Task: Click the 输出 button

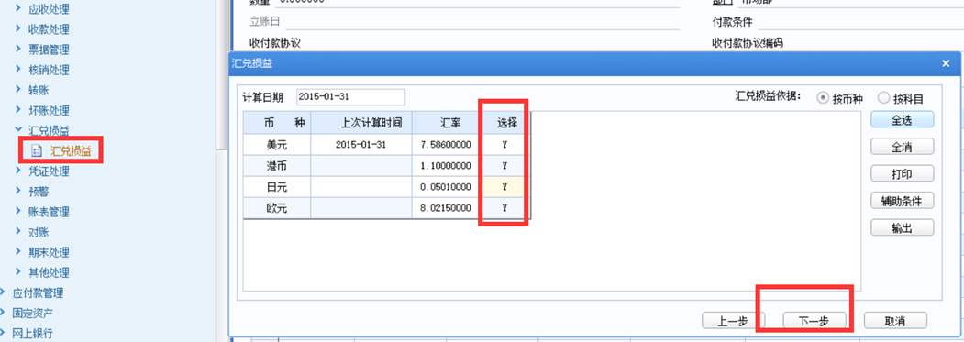Action: [x=902, y=227]
